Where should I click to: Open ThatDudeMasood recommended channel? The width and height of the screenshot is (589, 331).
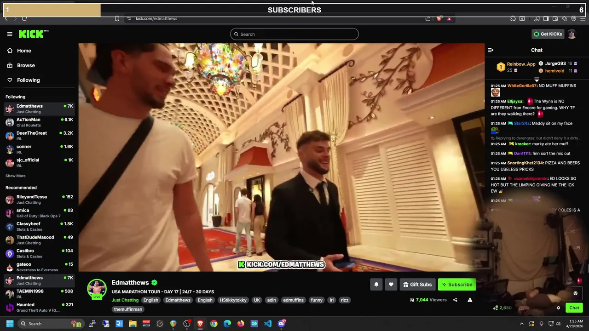(39, 240)
